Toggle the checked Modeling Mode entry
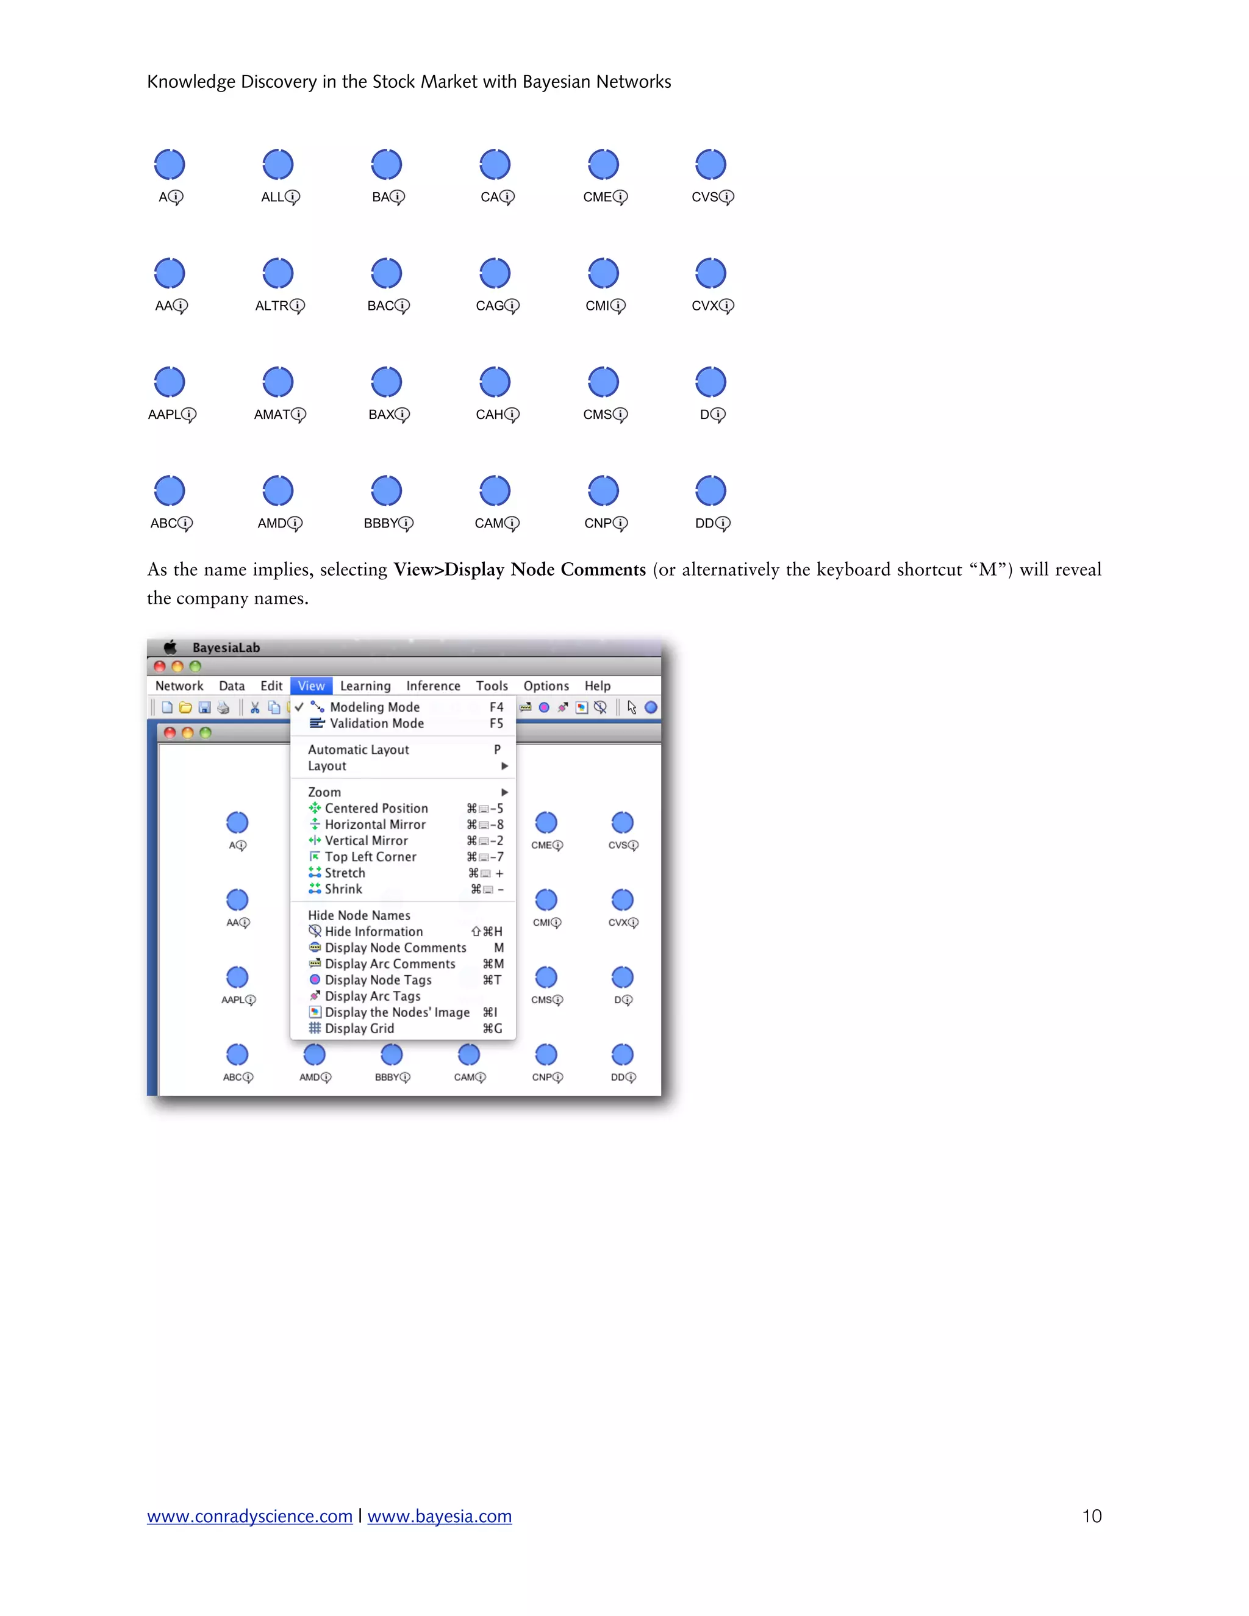The height and width of the screenshot is (1616, 1249). [374, 707]
